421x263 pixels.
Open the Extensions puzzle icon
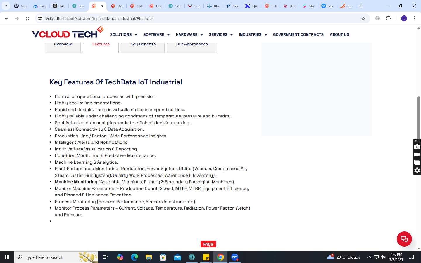(388, 18)
